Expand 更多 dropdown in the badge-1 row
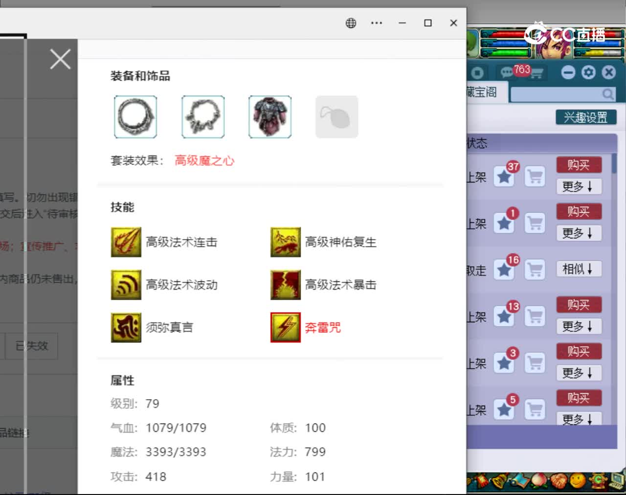Viewport: 626px width, 495px height. click(579, 233)
